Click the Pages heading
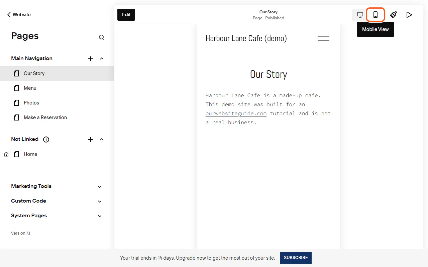Screen dimensions: 428x267 25,36
